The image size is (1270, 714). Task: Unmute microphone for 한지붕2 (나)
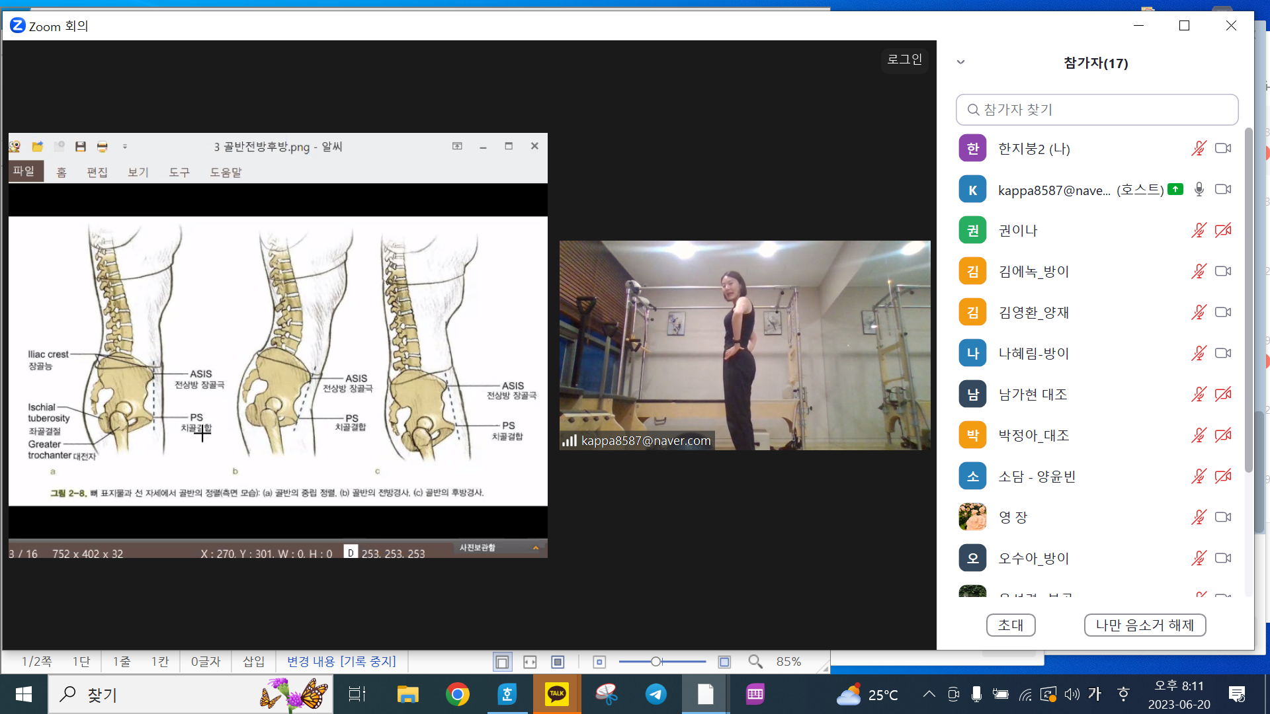(x=1199, y=149)
